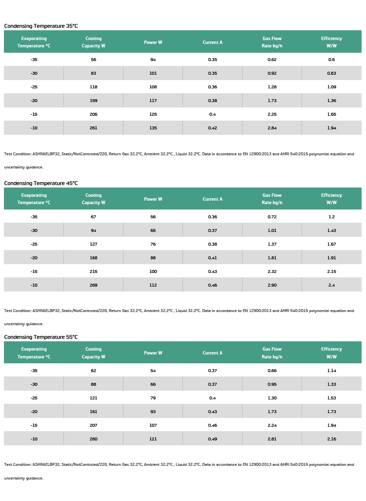Image resolution: width=366 pixels, height=501 pixels.
Task: Click power value 100 in 45°C table
Action: tap(153, 271)
